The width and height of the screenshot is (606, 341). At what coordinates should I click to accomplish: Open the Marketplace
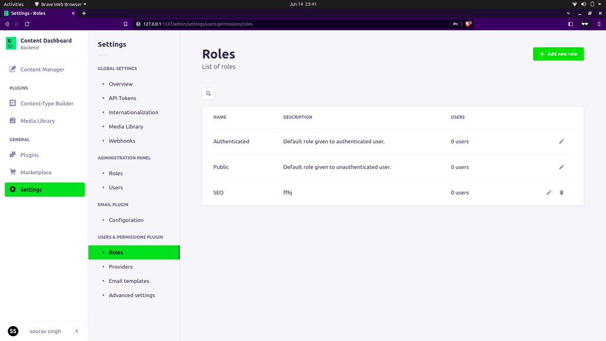point(36,172)
